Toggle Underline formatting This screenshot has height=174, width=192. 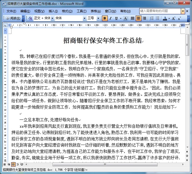116,18
